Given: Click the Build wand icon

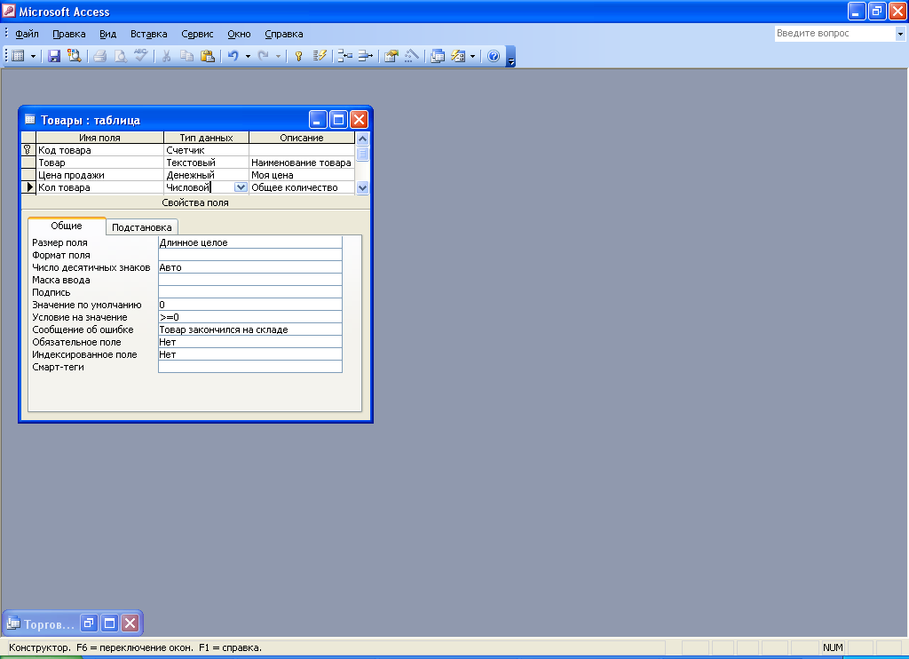Looking at the screenshot, I should (412, 56).
